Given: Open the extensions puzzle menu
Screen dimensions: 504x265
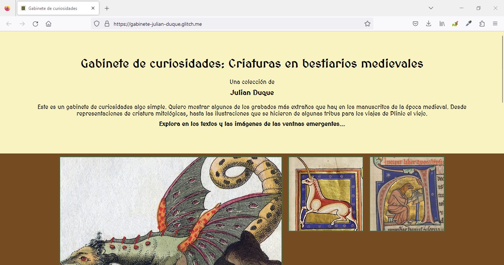Looking at the screenshot, I should click(482, 24).
